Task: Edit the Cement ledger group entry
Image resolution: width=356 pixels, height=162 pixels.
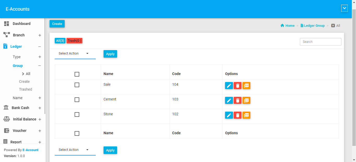Action: tap(229, 100)
